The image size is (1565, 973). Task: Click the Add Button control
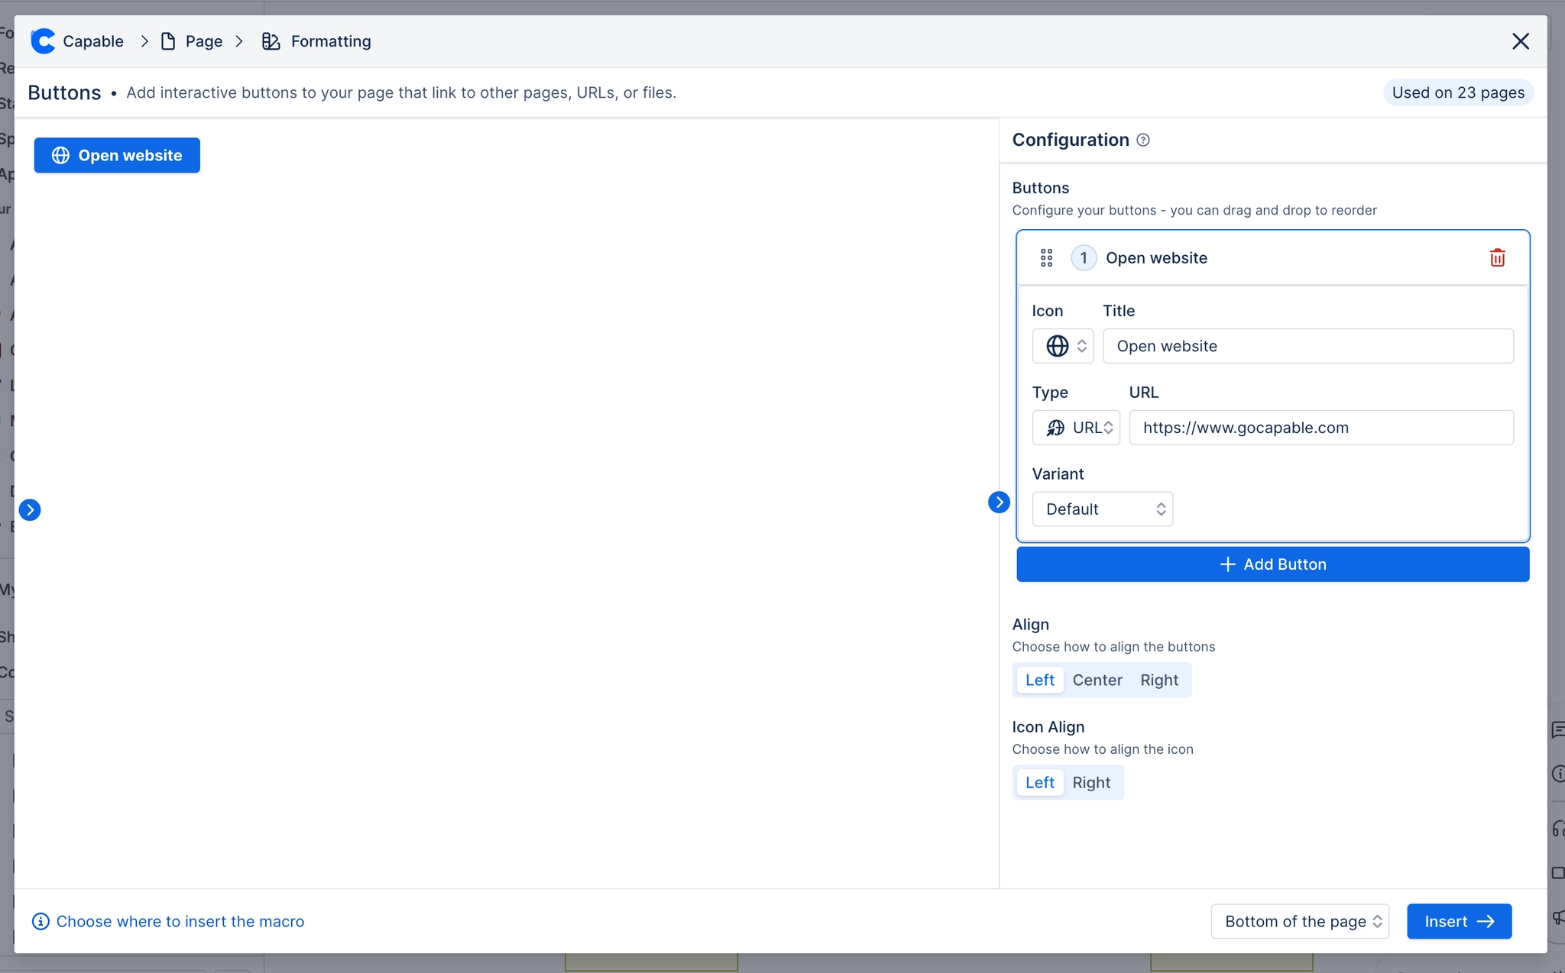tap(1272, 564)
